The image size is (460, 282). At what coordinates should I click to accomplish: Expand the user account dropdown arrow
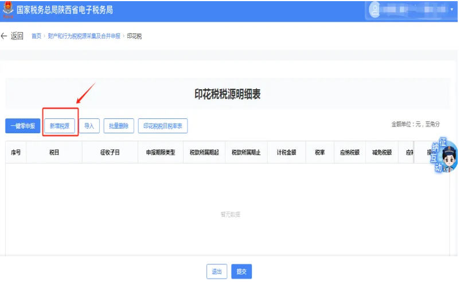446,10
